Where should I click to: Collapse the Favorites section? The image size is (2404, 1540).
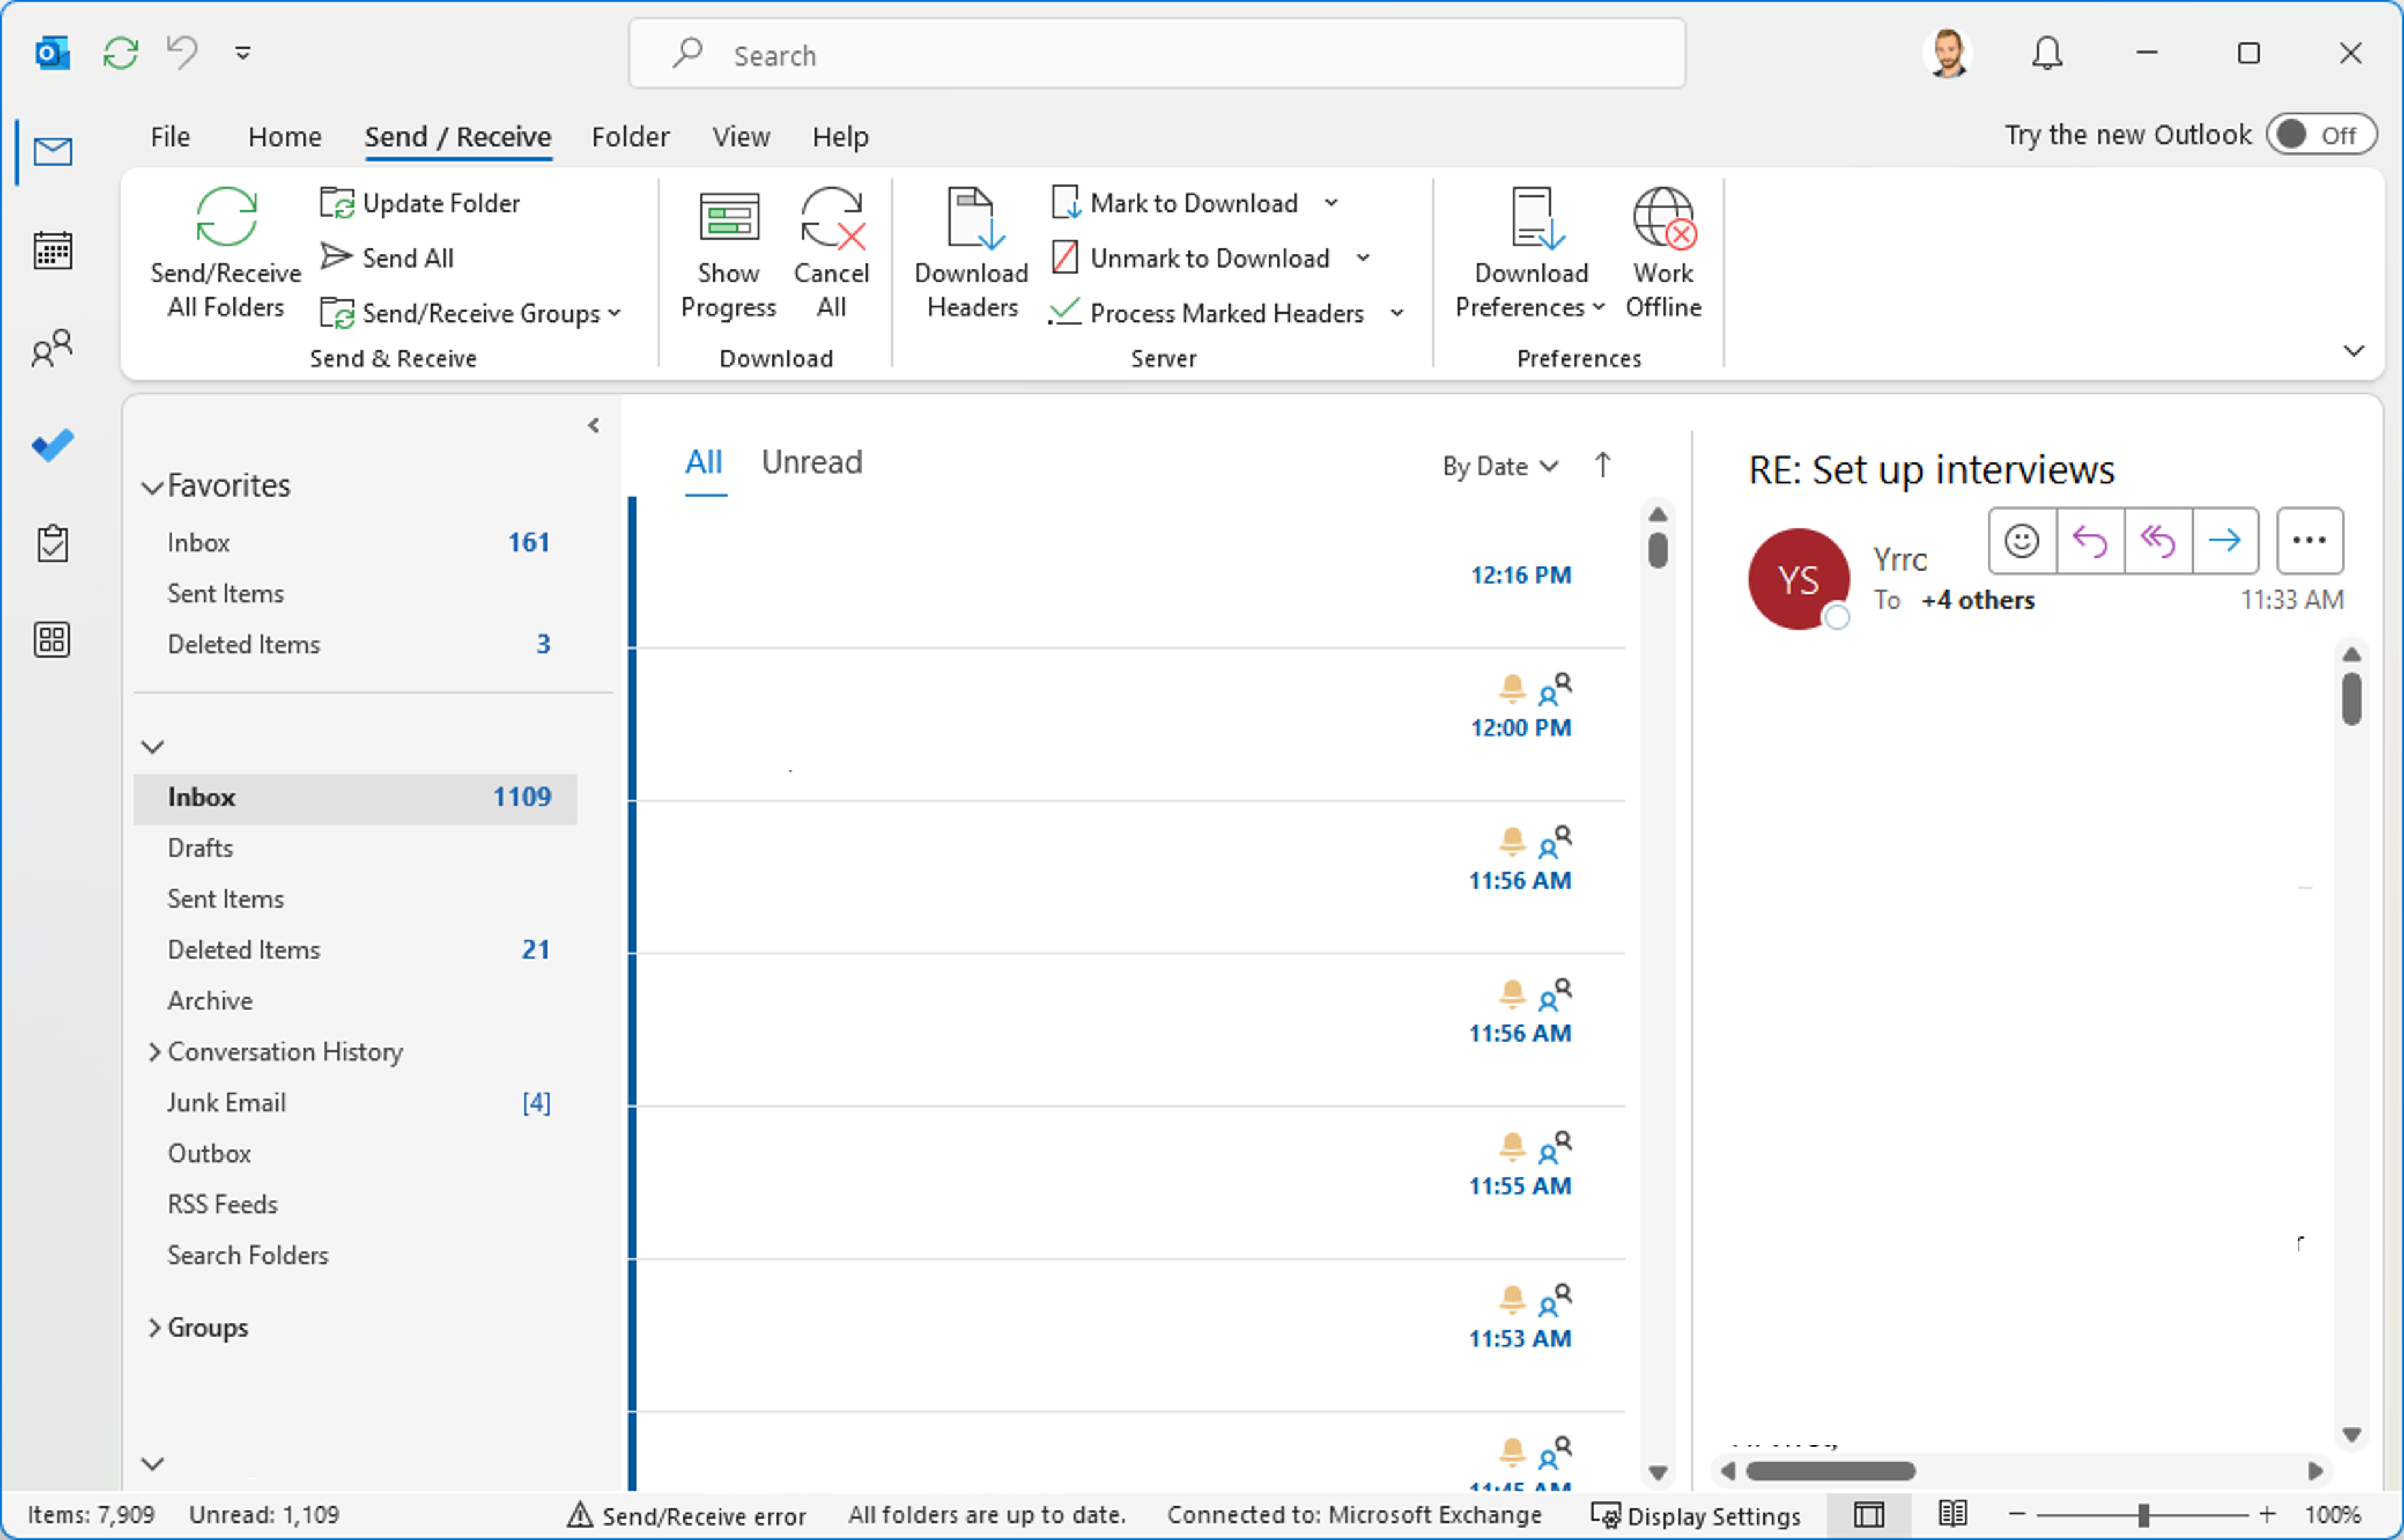152,487
